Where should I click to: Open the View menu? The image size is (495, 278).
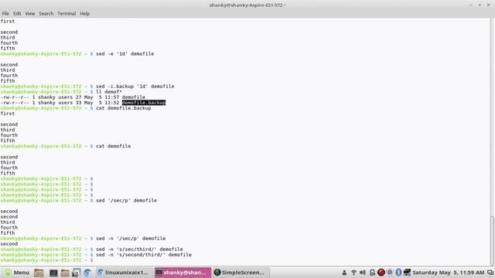[30, 14]
